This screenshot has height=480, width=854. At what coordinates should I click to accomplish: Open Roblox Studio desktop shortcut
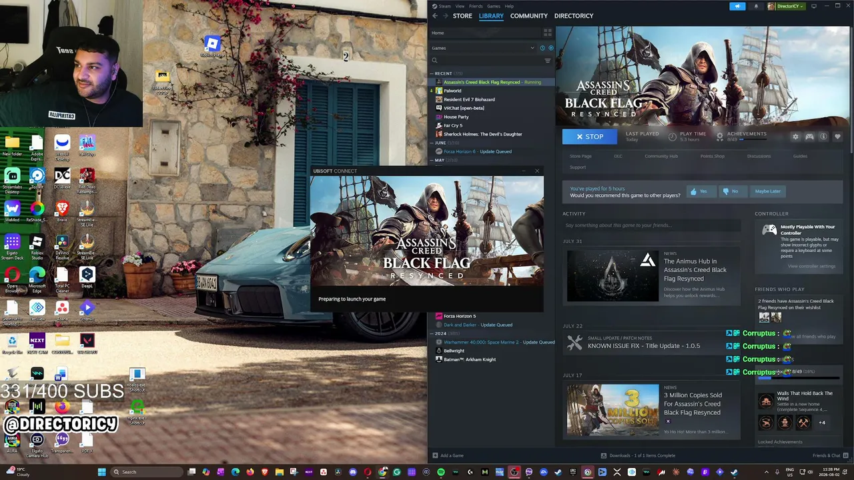tap(37, 245)
